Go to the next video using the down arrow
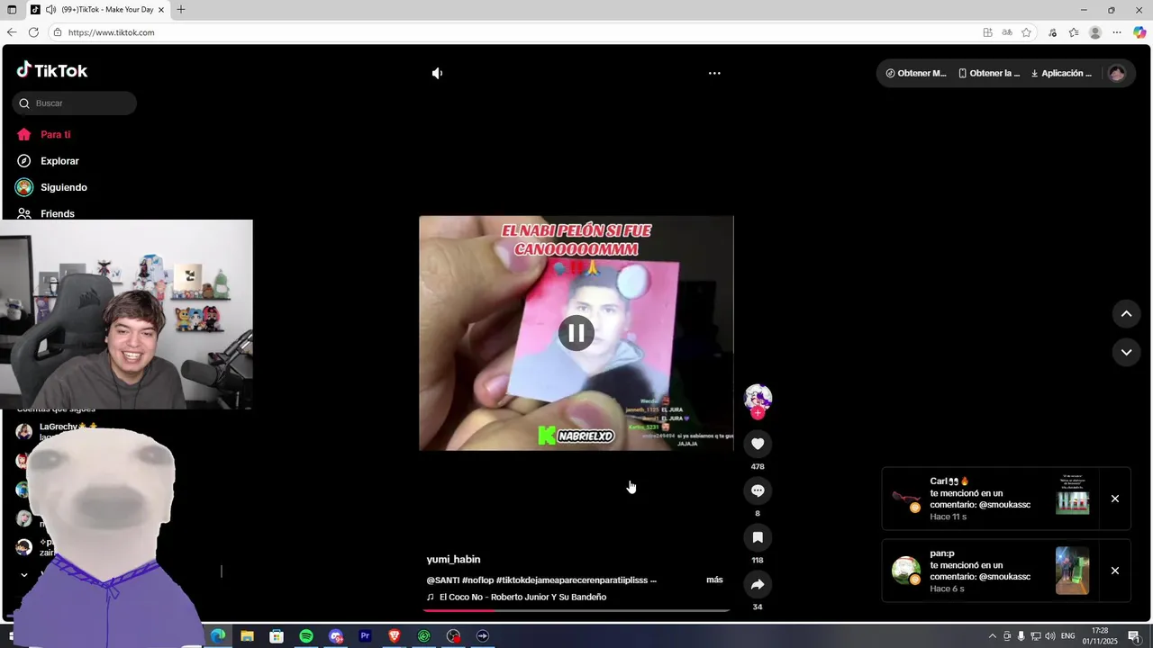This screenshot has height=648, width=1153. point(1126,352)
